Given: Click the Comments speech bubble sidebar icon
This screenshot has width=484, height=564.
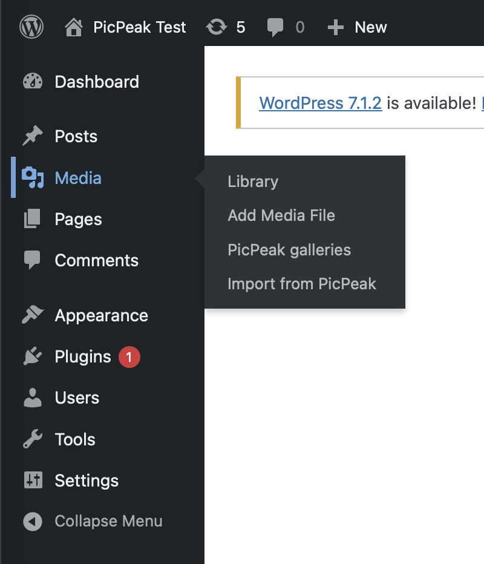Looking at the screenshot, I should point(32,260).
